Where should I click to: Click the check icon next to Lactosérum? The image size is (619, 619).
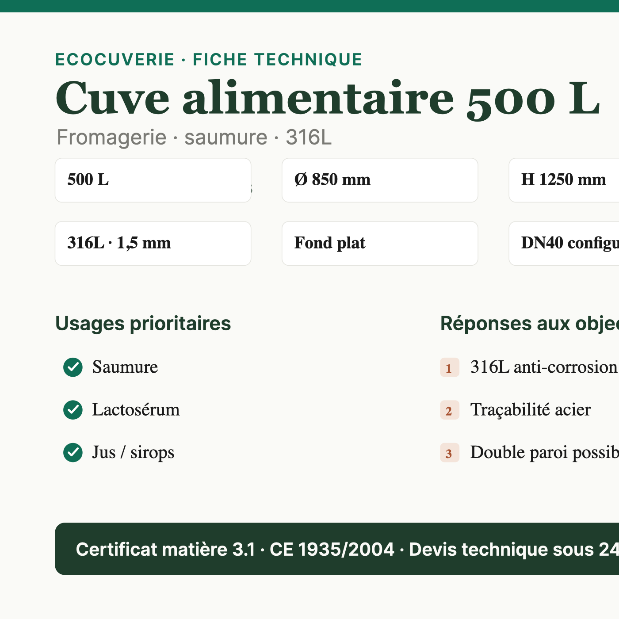click(x=73, y=410)
